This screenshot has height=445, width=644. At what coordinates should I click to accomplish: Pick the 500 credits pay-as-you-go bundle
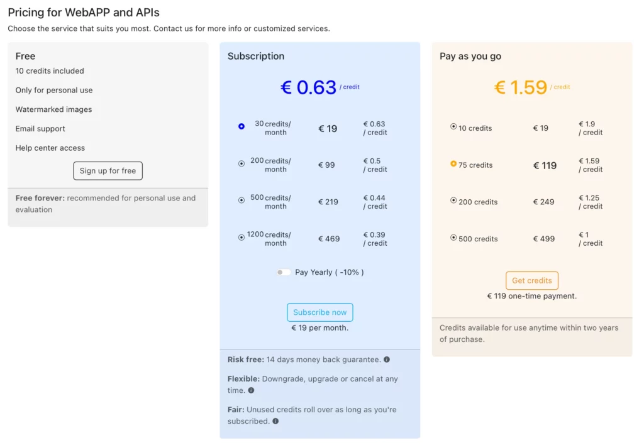tap(453, 238)
